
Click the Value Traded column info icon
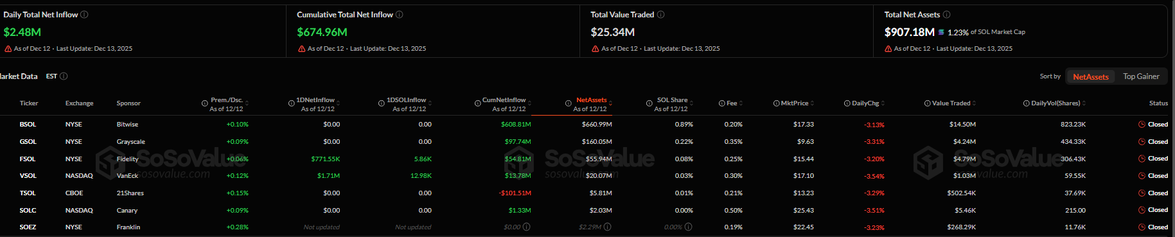pos(928,103)
